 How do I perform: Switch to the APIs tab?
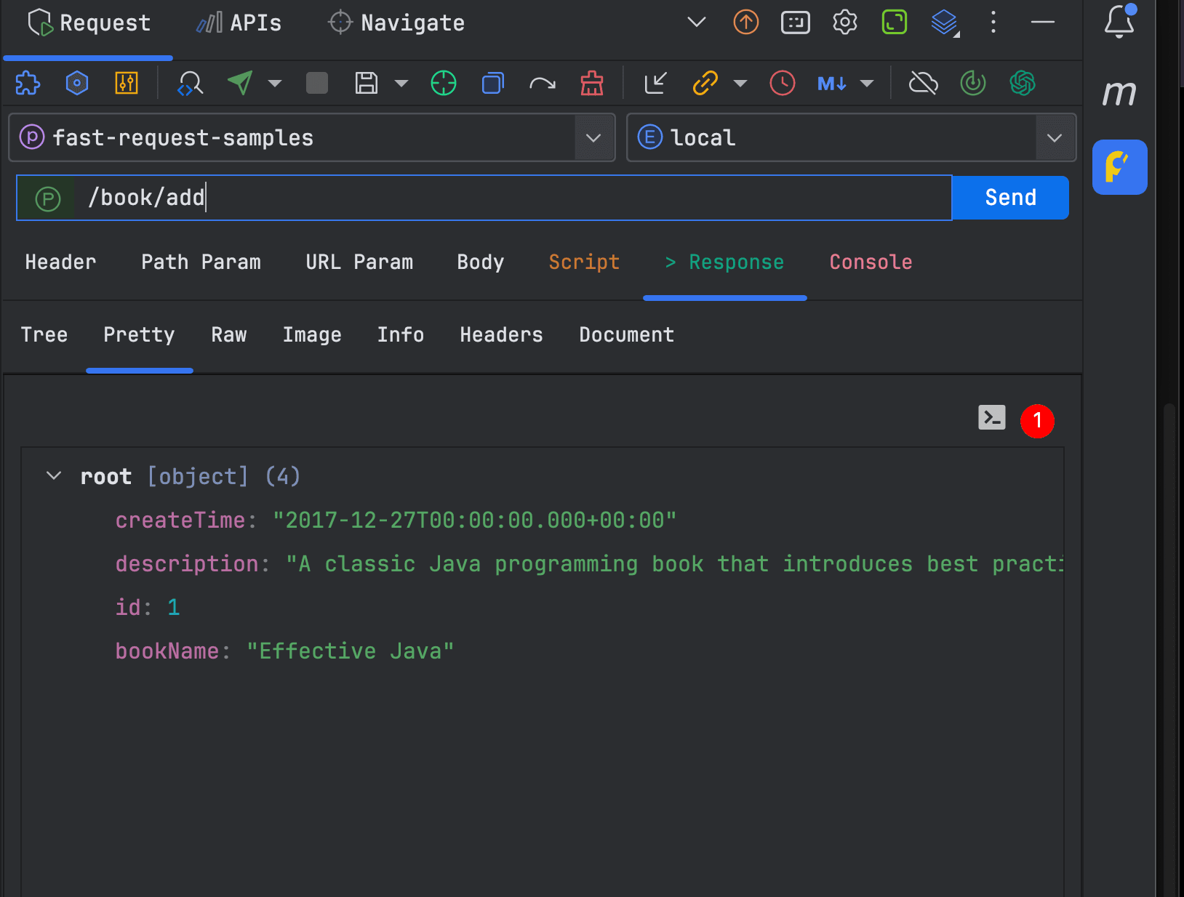tap(239, 23)
